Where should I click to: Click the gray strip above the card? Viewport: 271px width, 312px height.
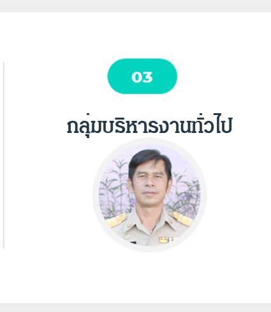tap(135, 6)
